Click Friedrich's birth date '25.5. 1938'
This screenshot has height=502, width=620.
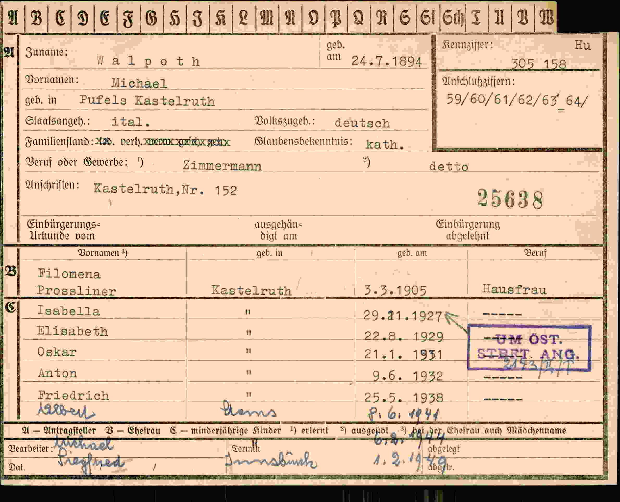[404, 397]
